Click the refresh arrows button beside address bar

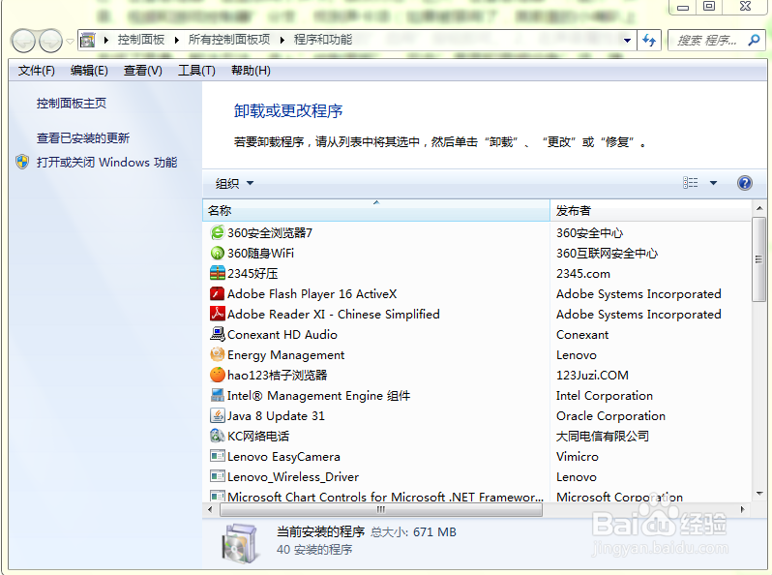pos(649,40)
